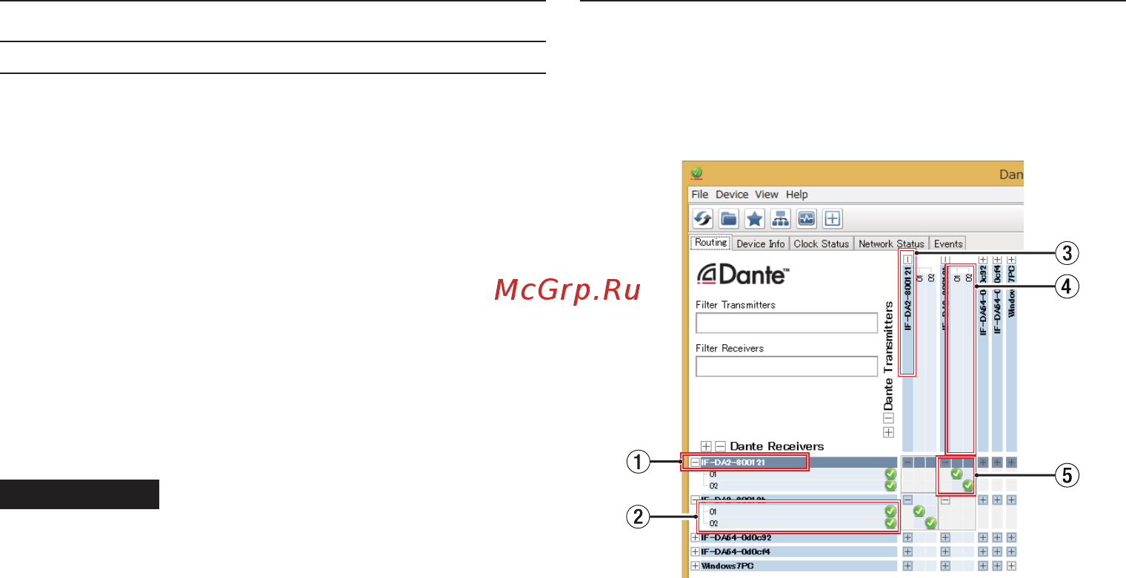Expand the IF-DA64-0d0cf4 receiver row
The width and height of the screenshot is (1126, 578).
click(x=695, y=552)
